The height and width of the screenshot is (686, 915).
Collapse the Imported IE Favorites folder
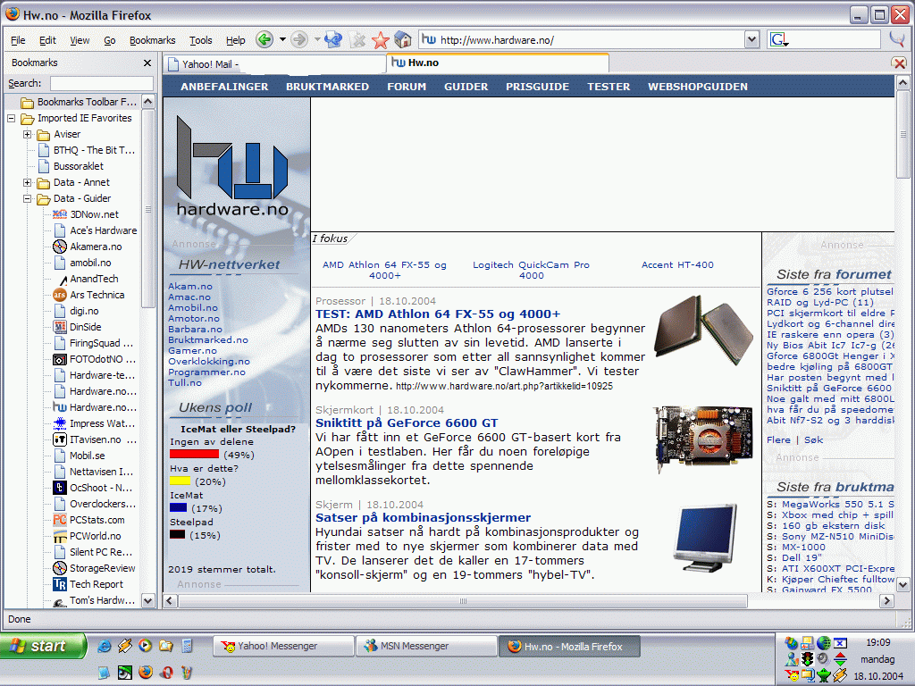[11, 118]
